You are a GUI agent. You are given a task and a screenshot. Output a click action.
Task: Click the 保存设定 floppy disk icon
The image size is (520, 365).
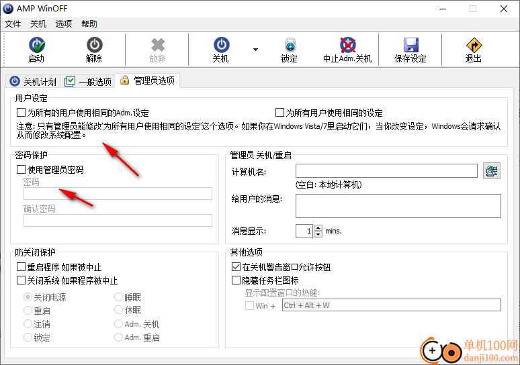coord(411,45)
